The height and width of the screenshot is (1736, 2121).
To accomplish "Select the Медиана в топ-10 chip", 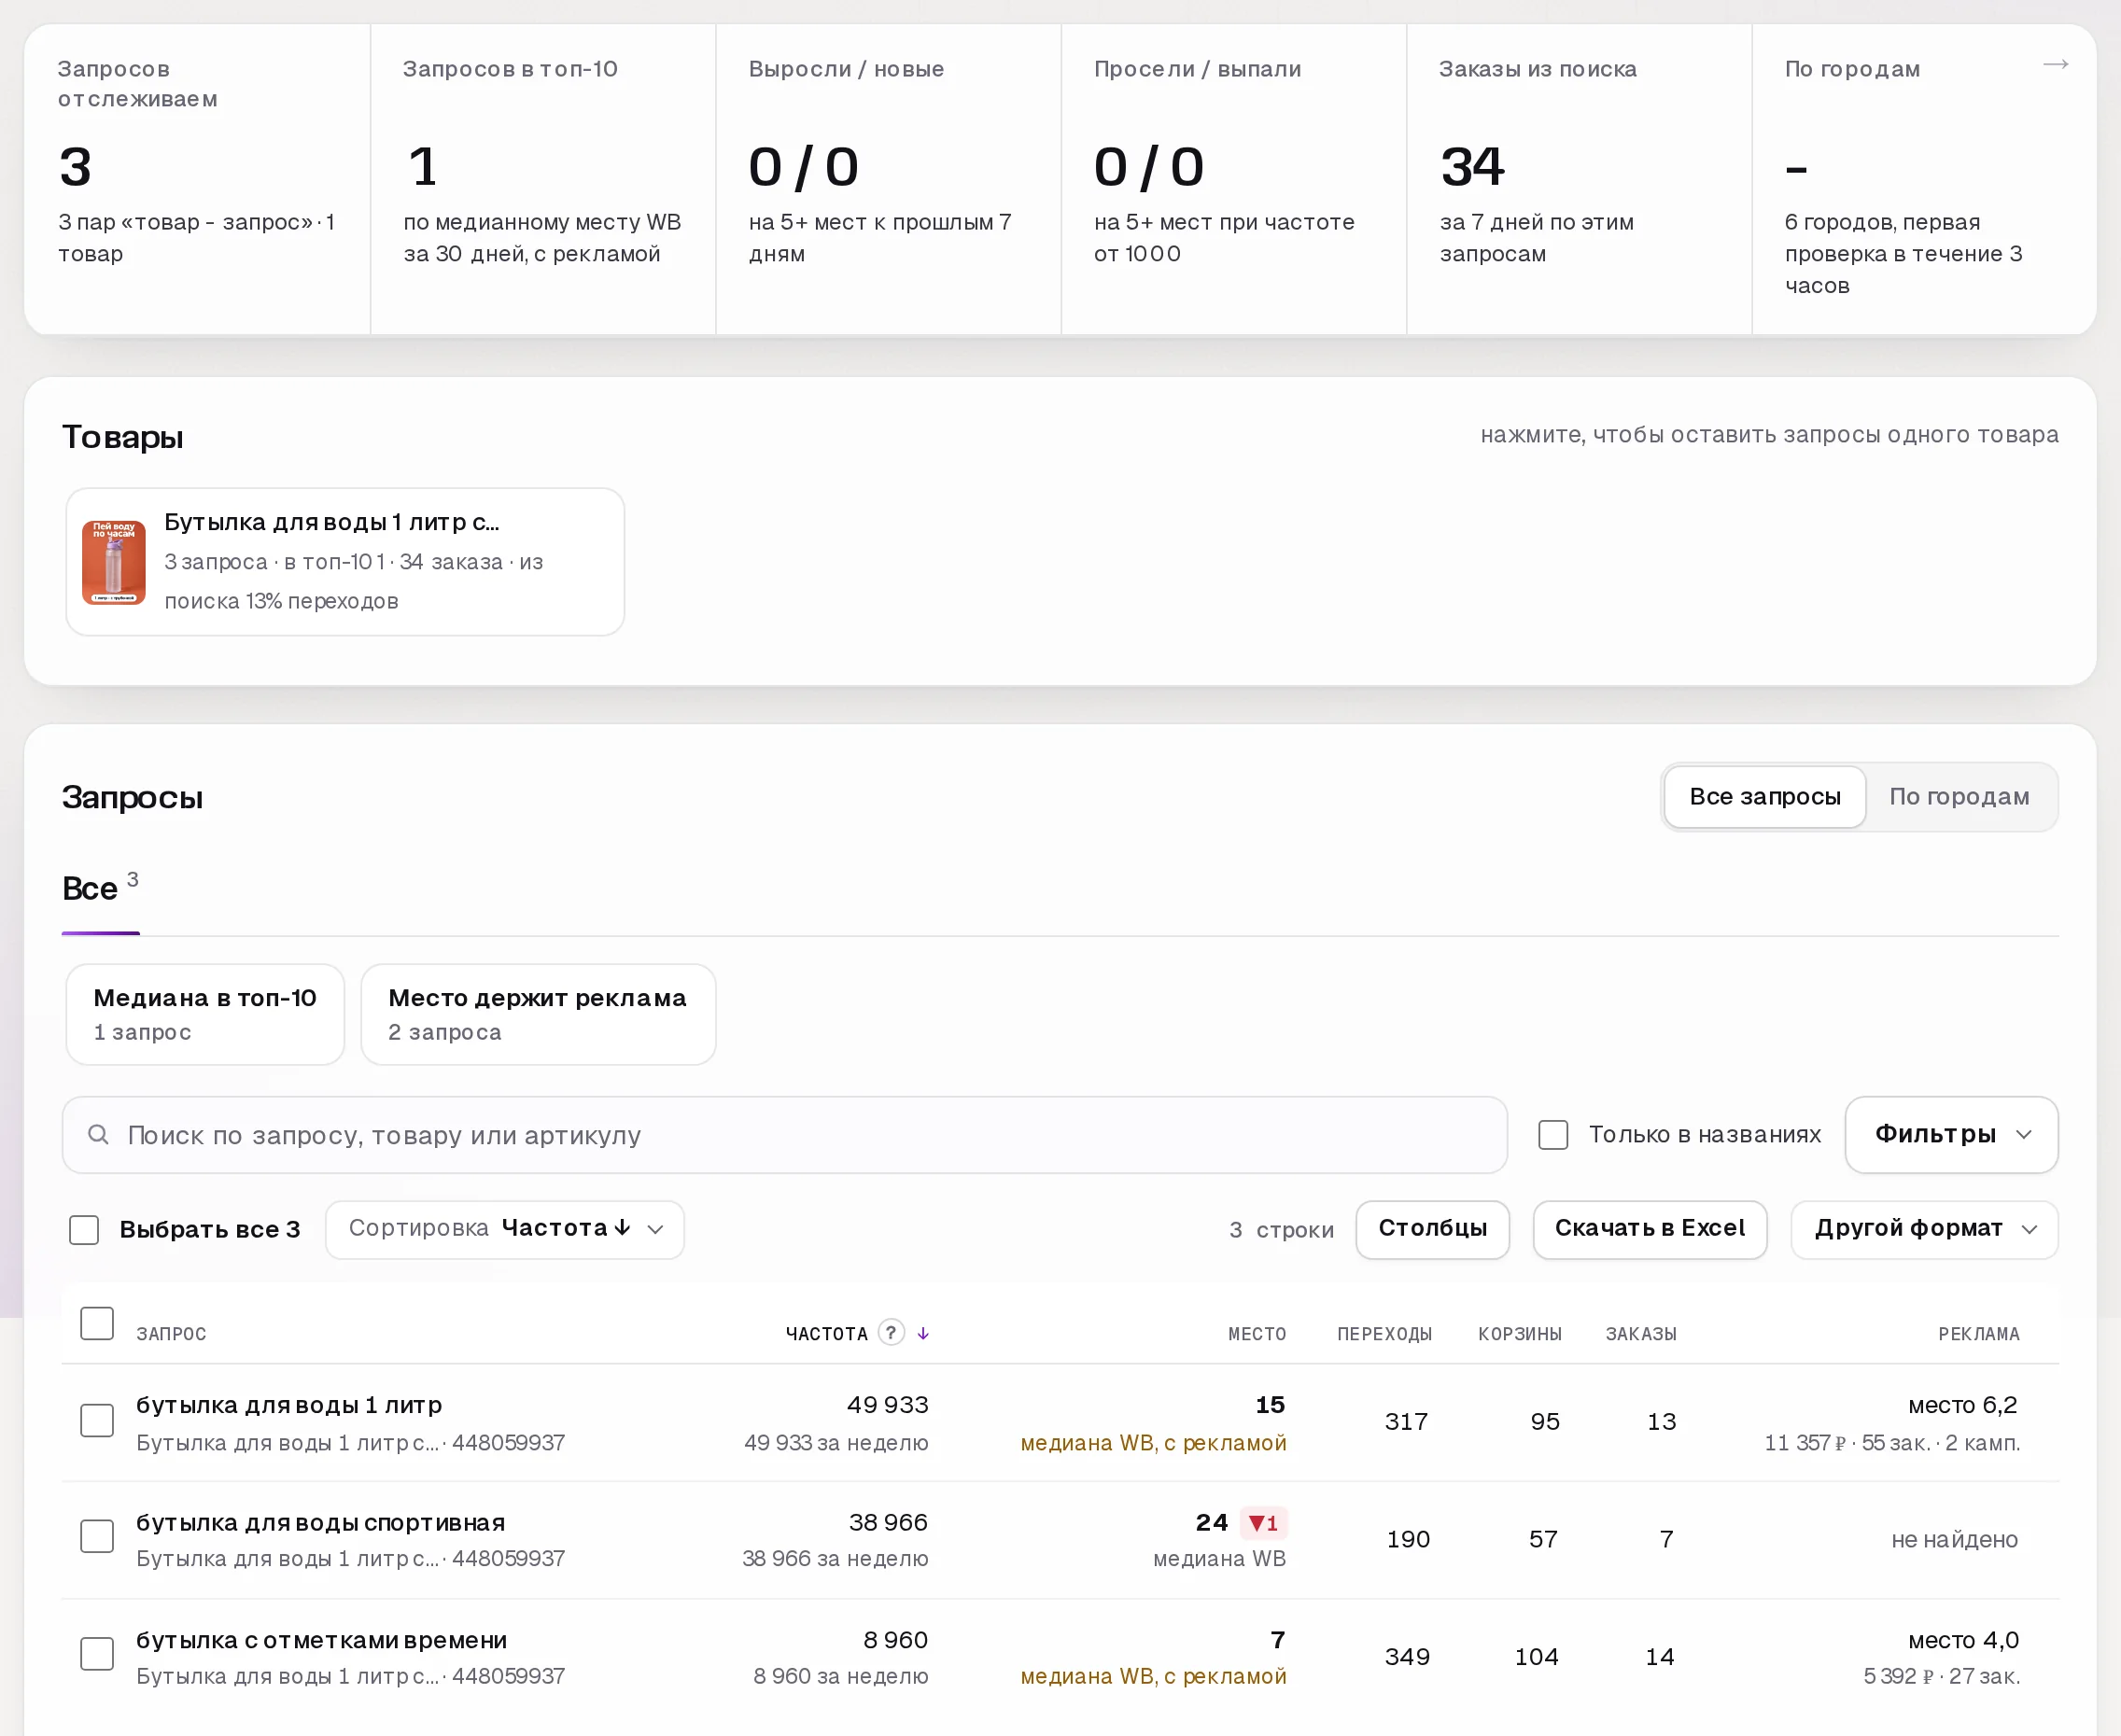I will [205, 1014].
